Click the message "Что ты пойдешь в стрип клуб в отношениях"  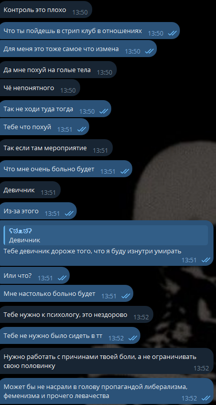click(x=90, y=31)
